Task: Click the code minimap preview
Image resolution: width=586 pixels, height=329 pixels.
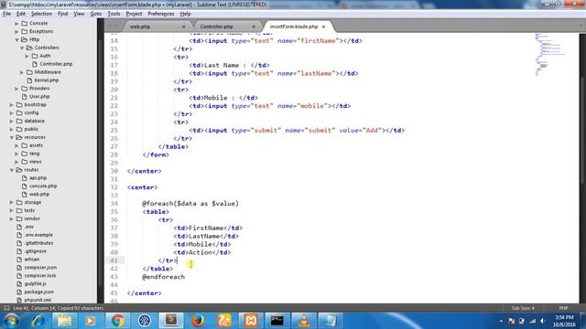Action: click(x=549, y=55)
